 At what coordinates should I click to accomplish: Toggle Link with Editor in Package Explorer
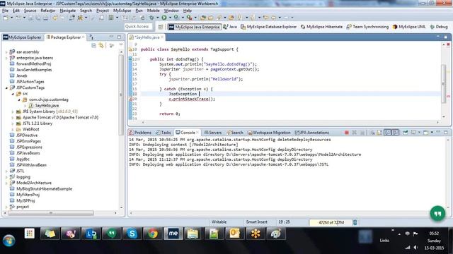101,45
